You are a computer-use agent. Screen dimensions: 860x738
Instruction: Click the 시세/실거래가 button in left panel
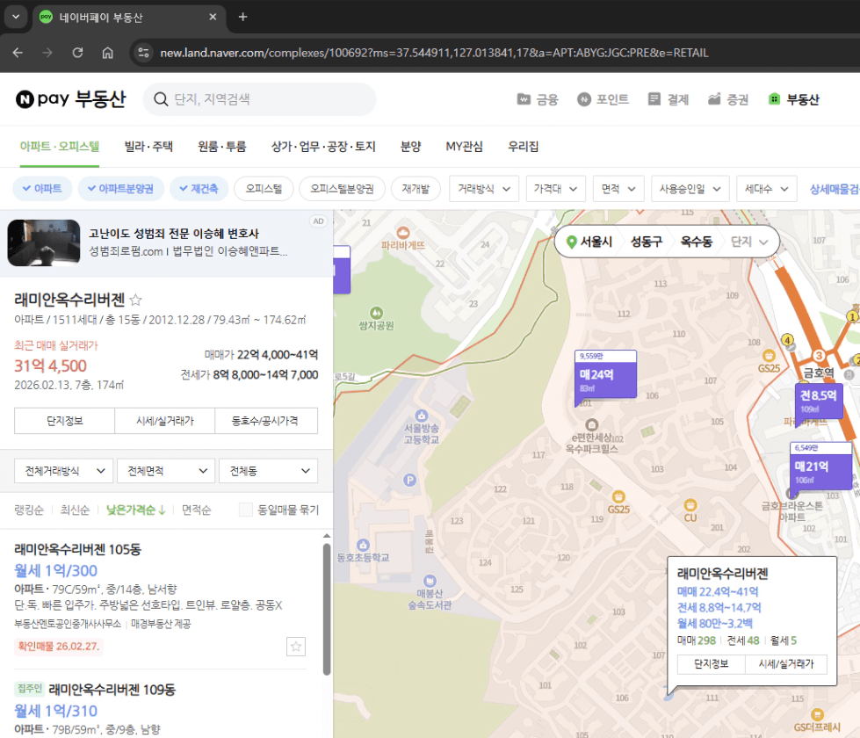(164, 421)
